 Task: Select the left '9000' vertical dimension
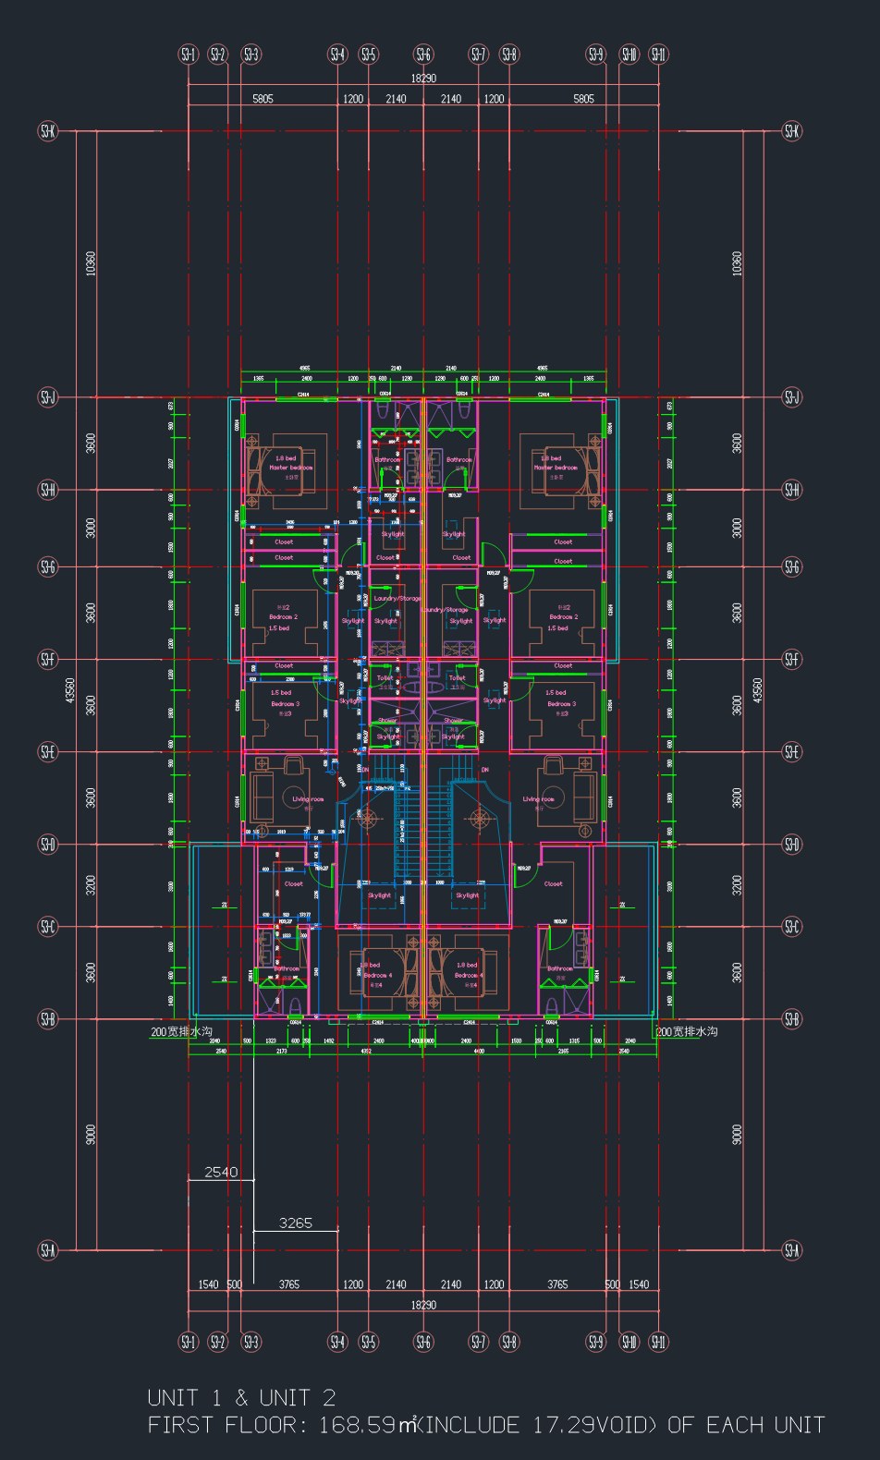(x=91, y=1134)
